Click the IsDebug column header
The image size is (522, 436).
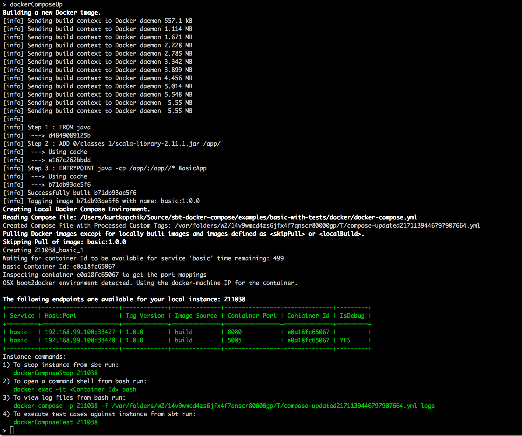(x=352, y=316)
